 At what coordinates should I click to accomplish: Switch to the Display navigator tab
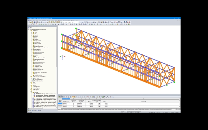click(x=34, y=110)
